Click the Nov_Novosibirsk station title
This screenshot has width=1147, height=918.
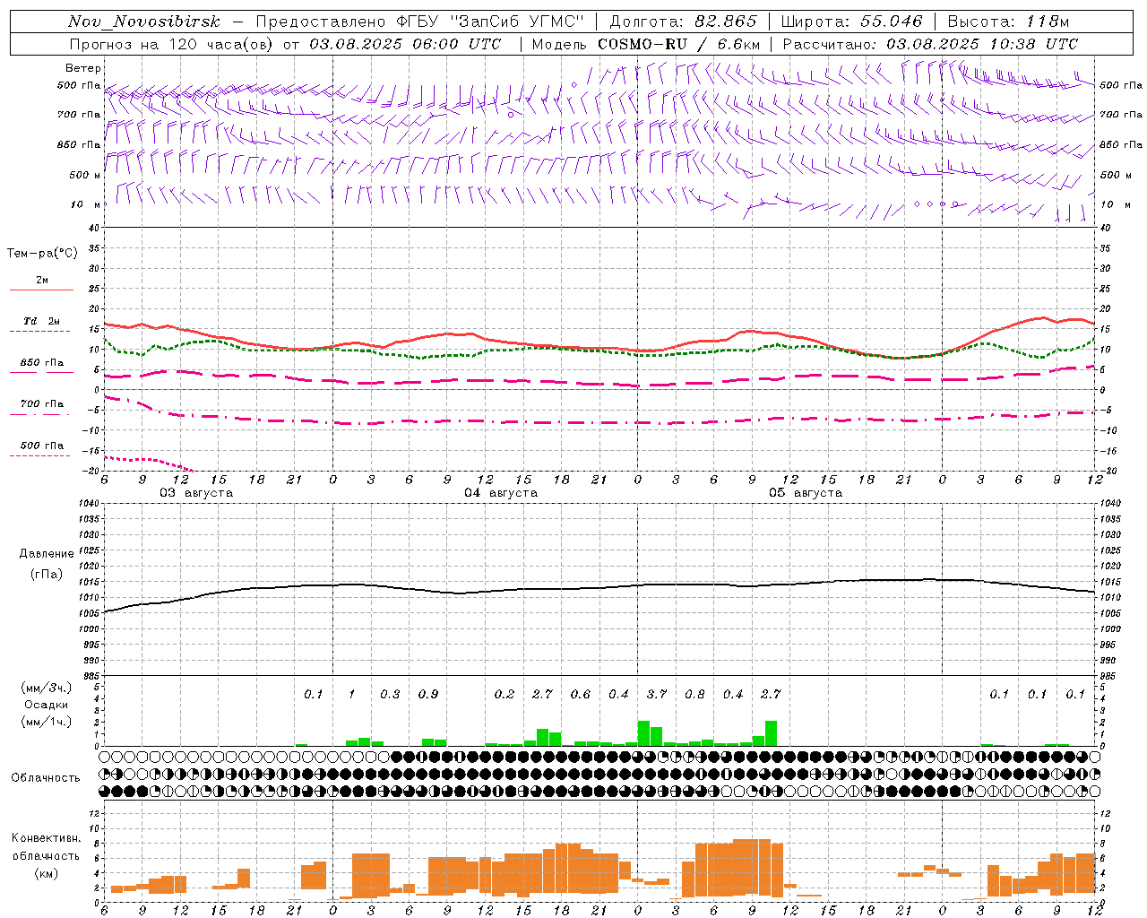(143, 22)
